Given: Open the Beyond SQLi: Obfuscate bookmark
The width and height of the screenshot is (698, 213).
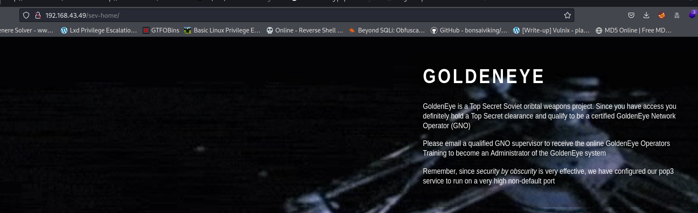Looking at the screenshot, I should point(387,30).
